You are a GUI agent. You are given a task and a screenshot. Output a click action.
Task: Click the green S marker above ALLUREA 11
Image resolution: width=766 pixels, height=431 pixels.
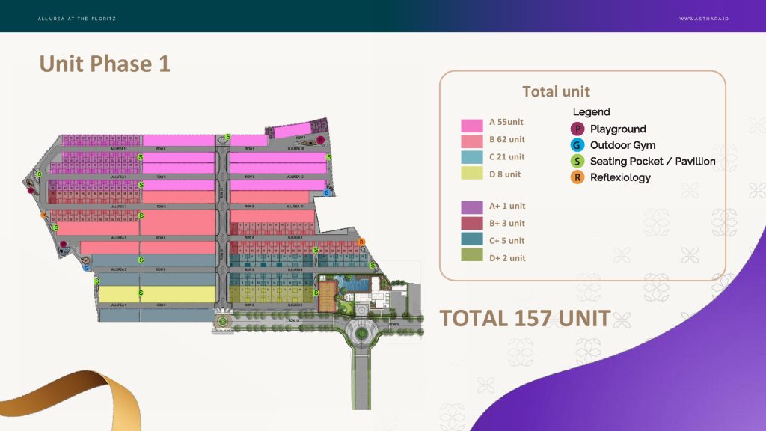point(227,137)
